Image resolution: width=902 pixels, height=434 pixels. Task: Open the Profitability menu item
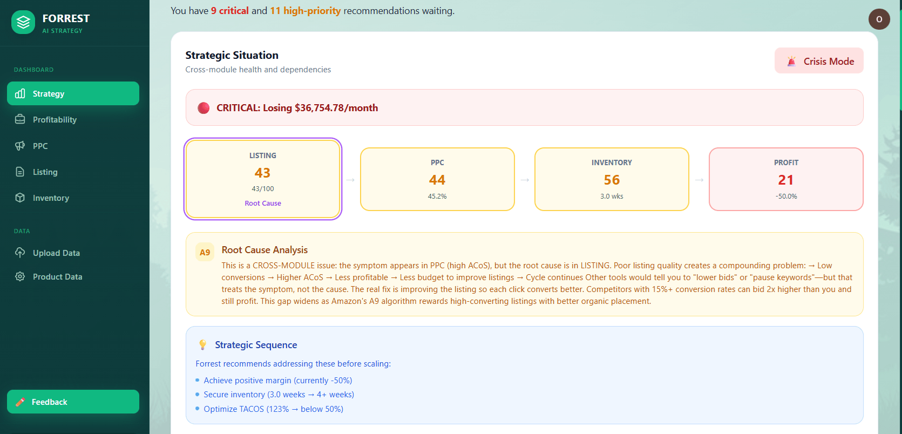point(55,120)
